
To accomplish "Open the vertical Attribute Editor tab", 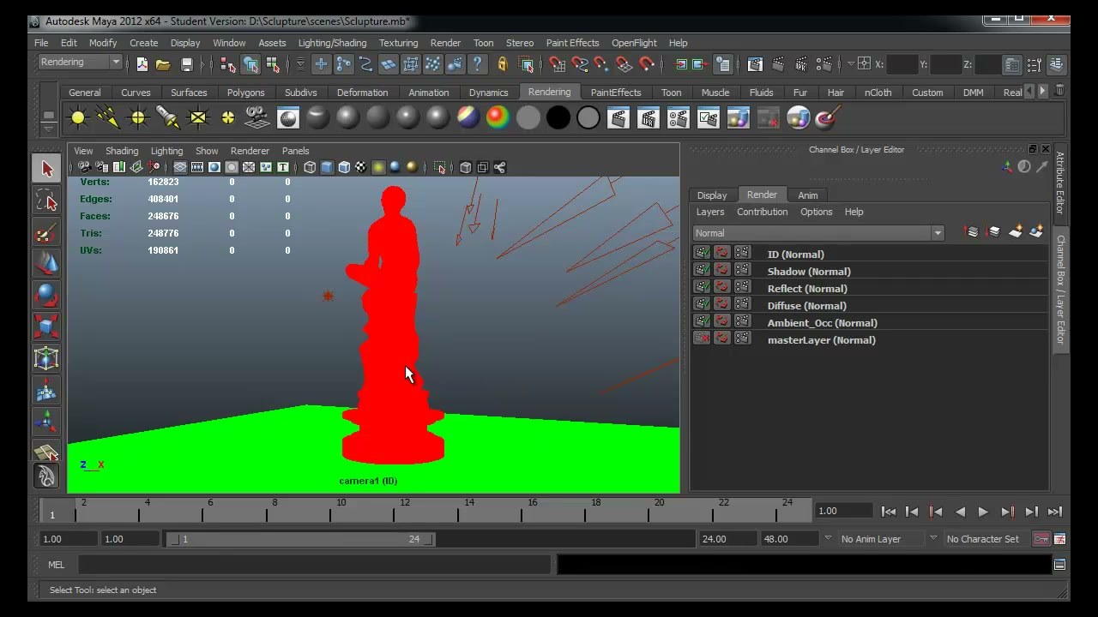I will [x=1060, y=183].
